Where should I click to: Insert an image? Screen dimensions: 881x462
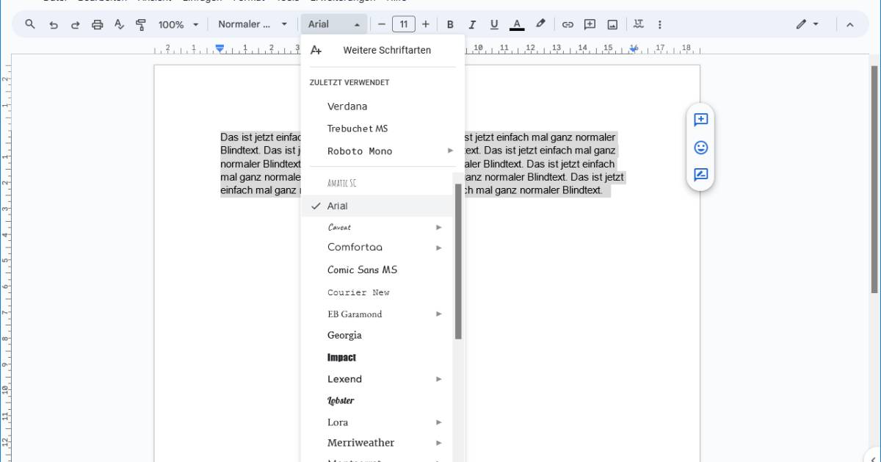click(611, 24)
